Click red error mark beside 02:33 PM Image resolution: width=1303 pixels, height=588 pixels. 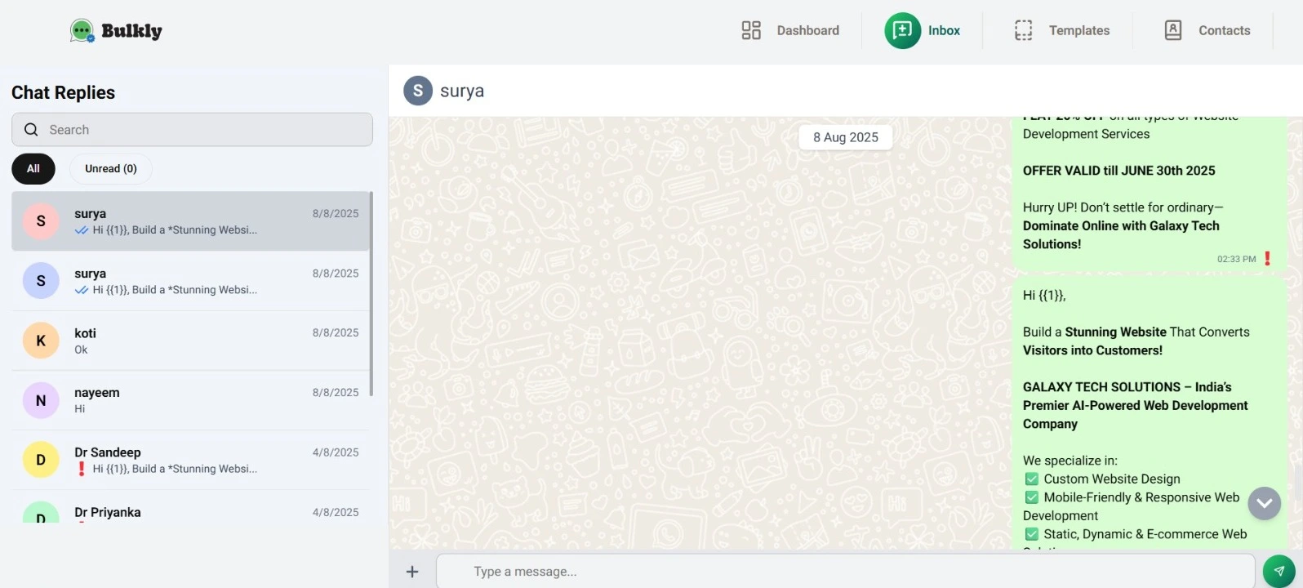pyautogui.click(x=1267, y=259)
